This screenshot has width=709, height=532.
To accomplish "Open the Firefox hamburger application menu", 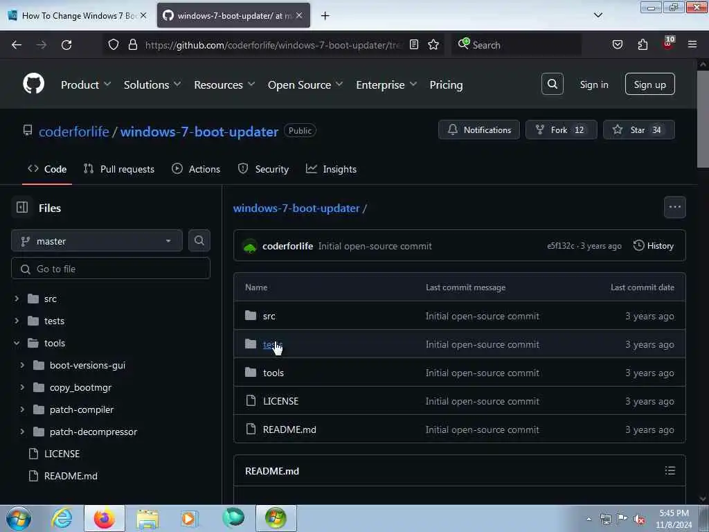I will (692, 44).
